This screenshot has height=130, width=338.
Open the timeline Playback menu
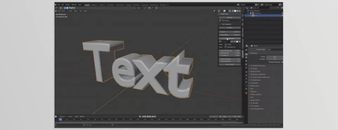pyautogui.click(x=63, y=116)
